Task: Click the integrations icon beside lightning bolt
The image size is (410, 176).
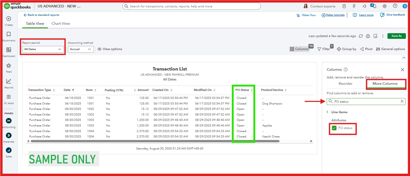Action: pos(364,6)
